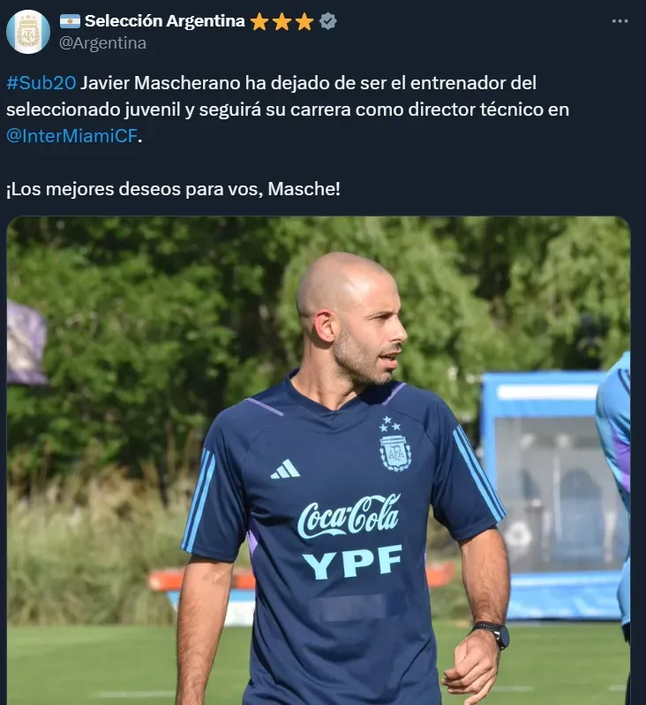Screen dimensions: 646x705
Task: Click the first gold star in name
Action: point(259,21)
